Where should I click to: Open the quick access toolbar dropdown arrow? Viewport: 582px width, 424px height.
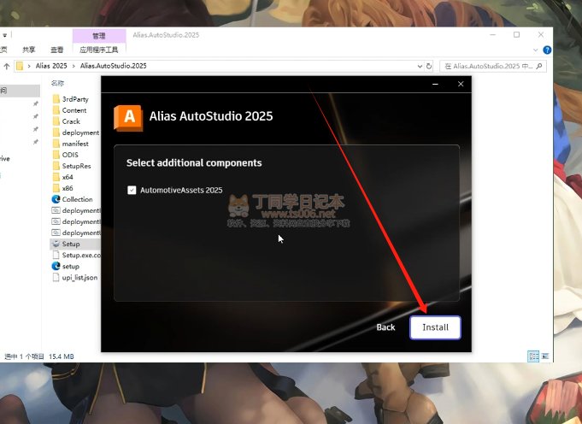5,35
